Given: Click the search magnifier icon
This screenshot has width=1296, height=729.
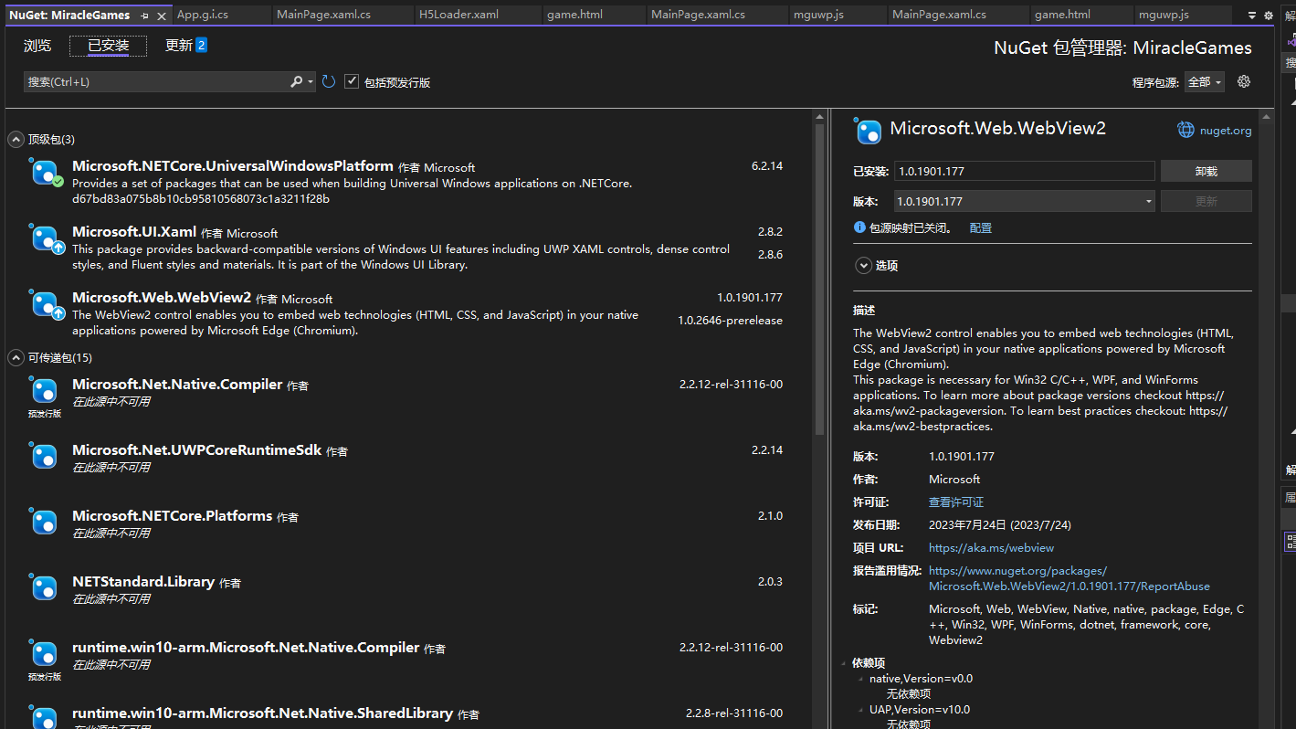Looking at the screenshot, I should tap(297, 81).
